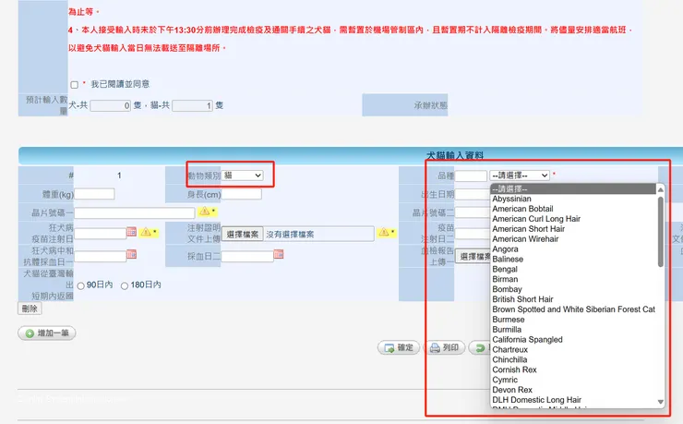Select Birman breed option
The height and width of the screenshot is (424, 683).
coord(573,279)
